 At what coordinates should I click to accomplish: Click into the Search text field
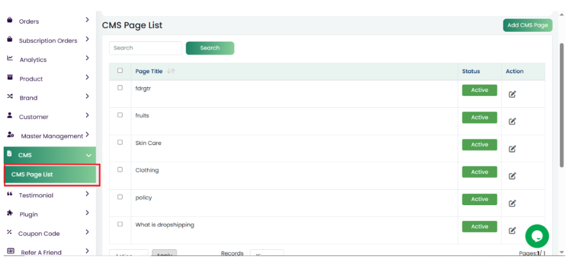pyautogui.click(x=145, y=48)
